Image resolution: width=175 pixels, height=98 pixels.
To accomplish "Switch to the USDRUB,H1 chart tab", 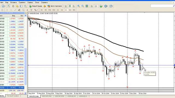I will coord(83,96).
